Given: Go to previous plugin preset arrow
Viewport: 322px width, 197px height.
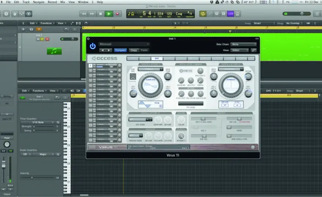Looking at the screenshot, I should [102, 50].
